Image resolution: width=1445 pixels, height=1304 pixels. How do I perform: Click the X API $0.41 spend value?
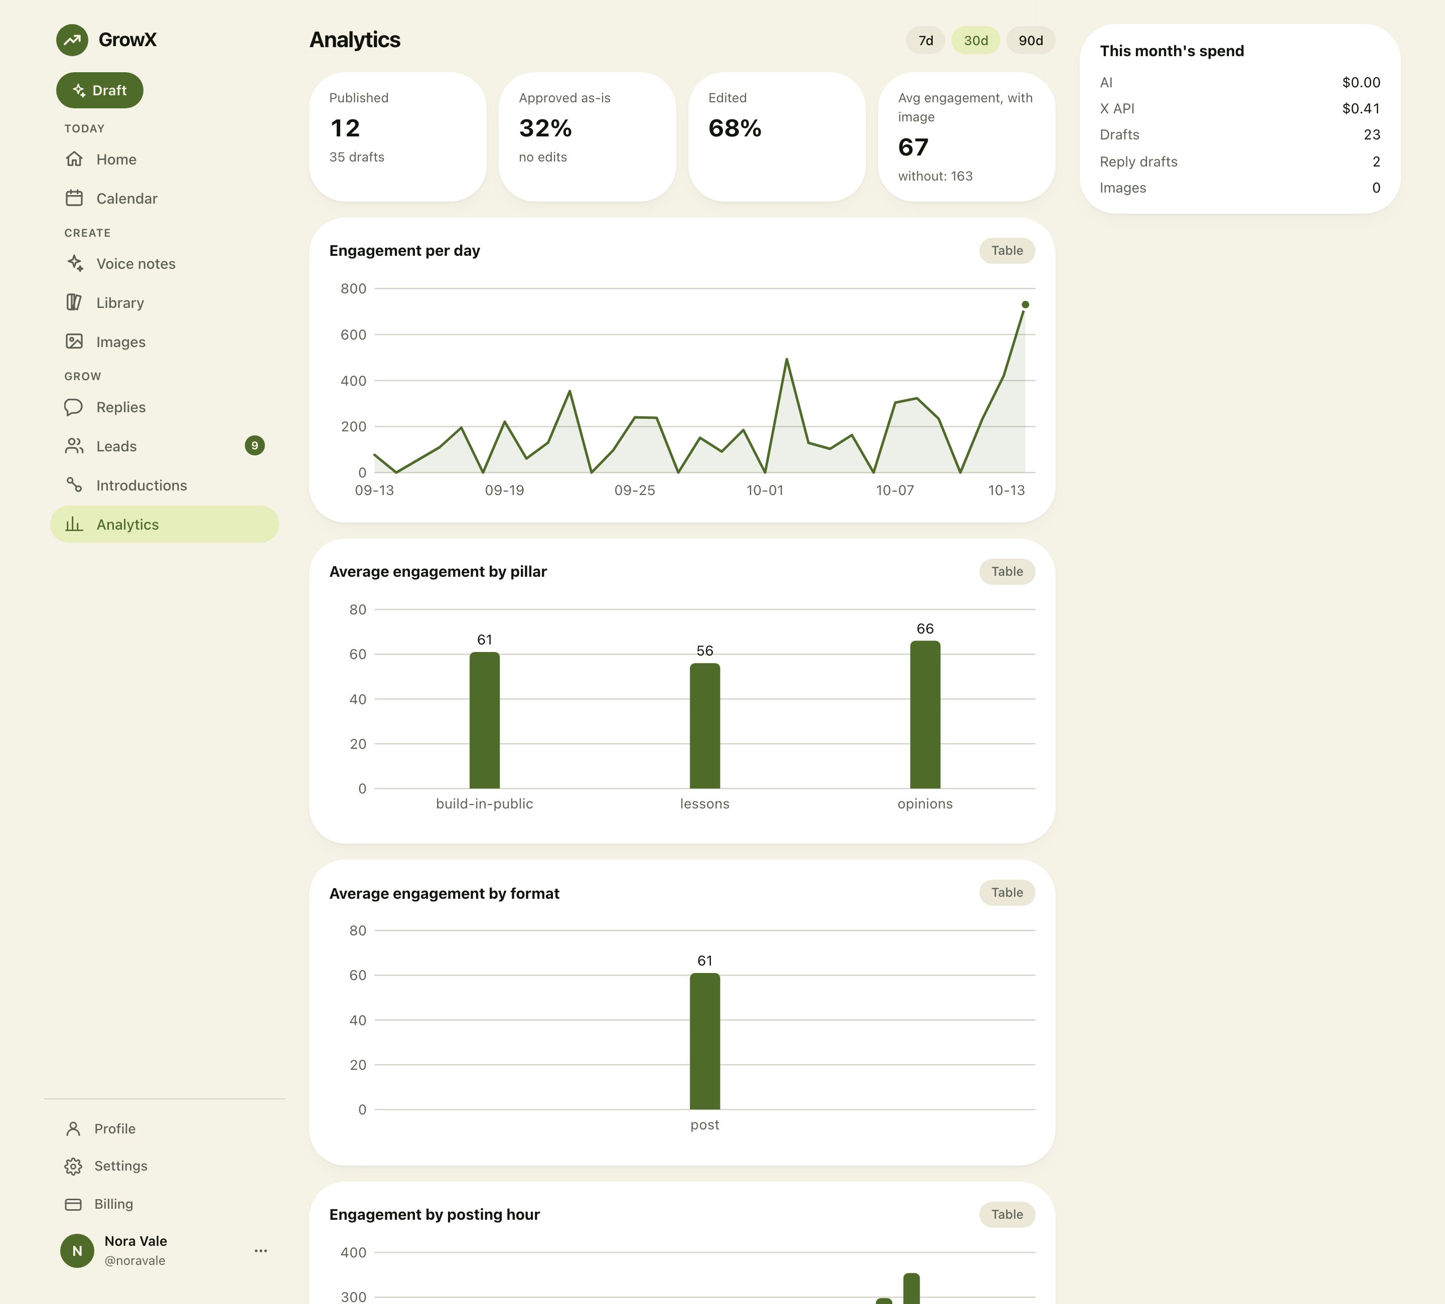[x=1360, y=108]
